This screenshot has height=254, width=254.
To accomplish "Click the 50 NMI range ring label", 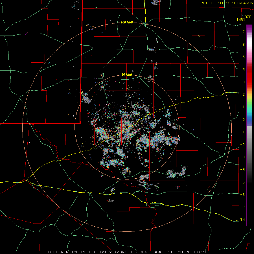I will pos(127,75).
